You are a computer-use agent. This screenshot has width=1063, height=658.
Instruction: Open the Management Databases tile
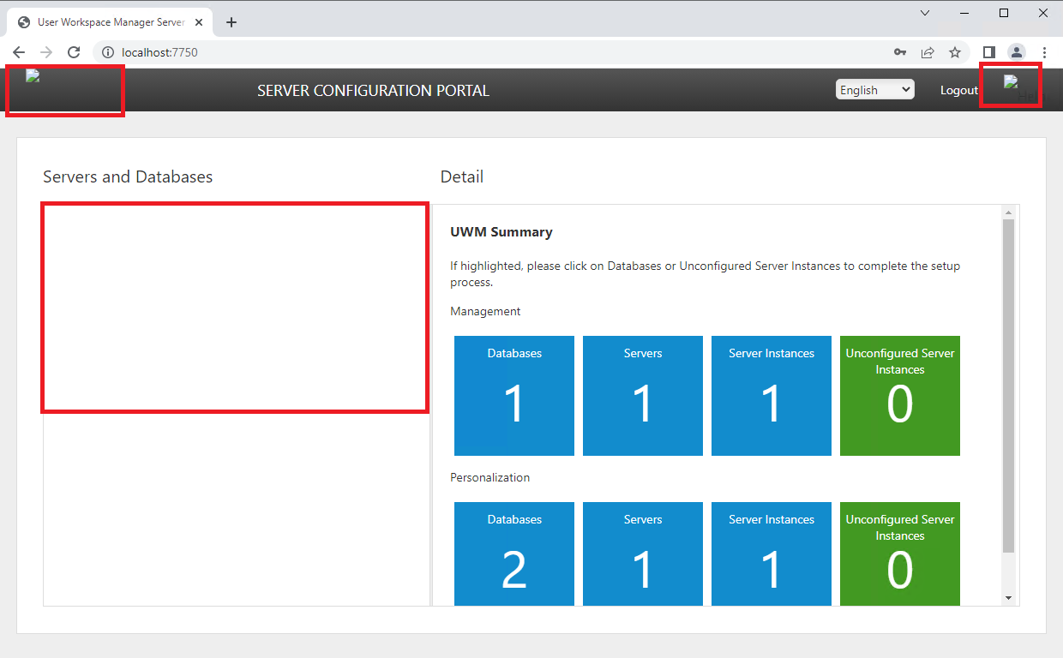(x=513, y=395)
